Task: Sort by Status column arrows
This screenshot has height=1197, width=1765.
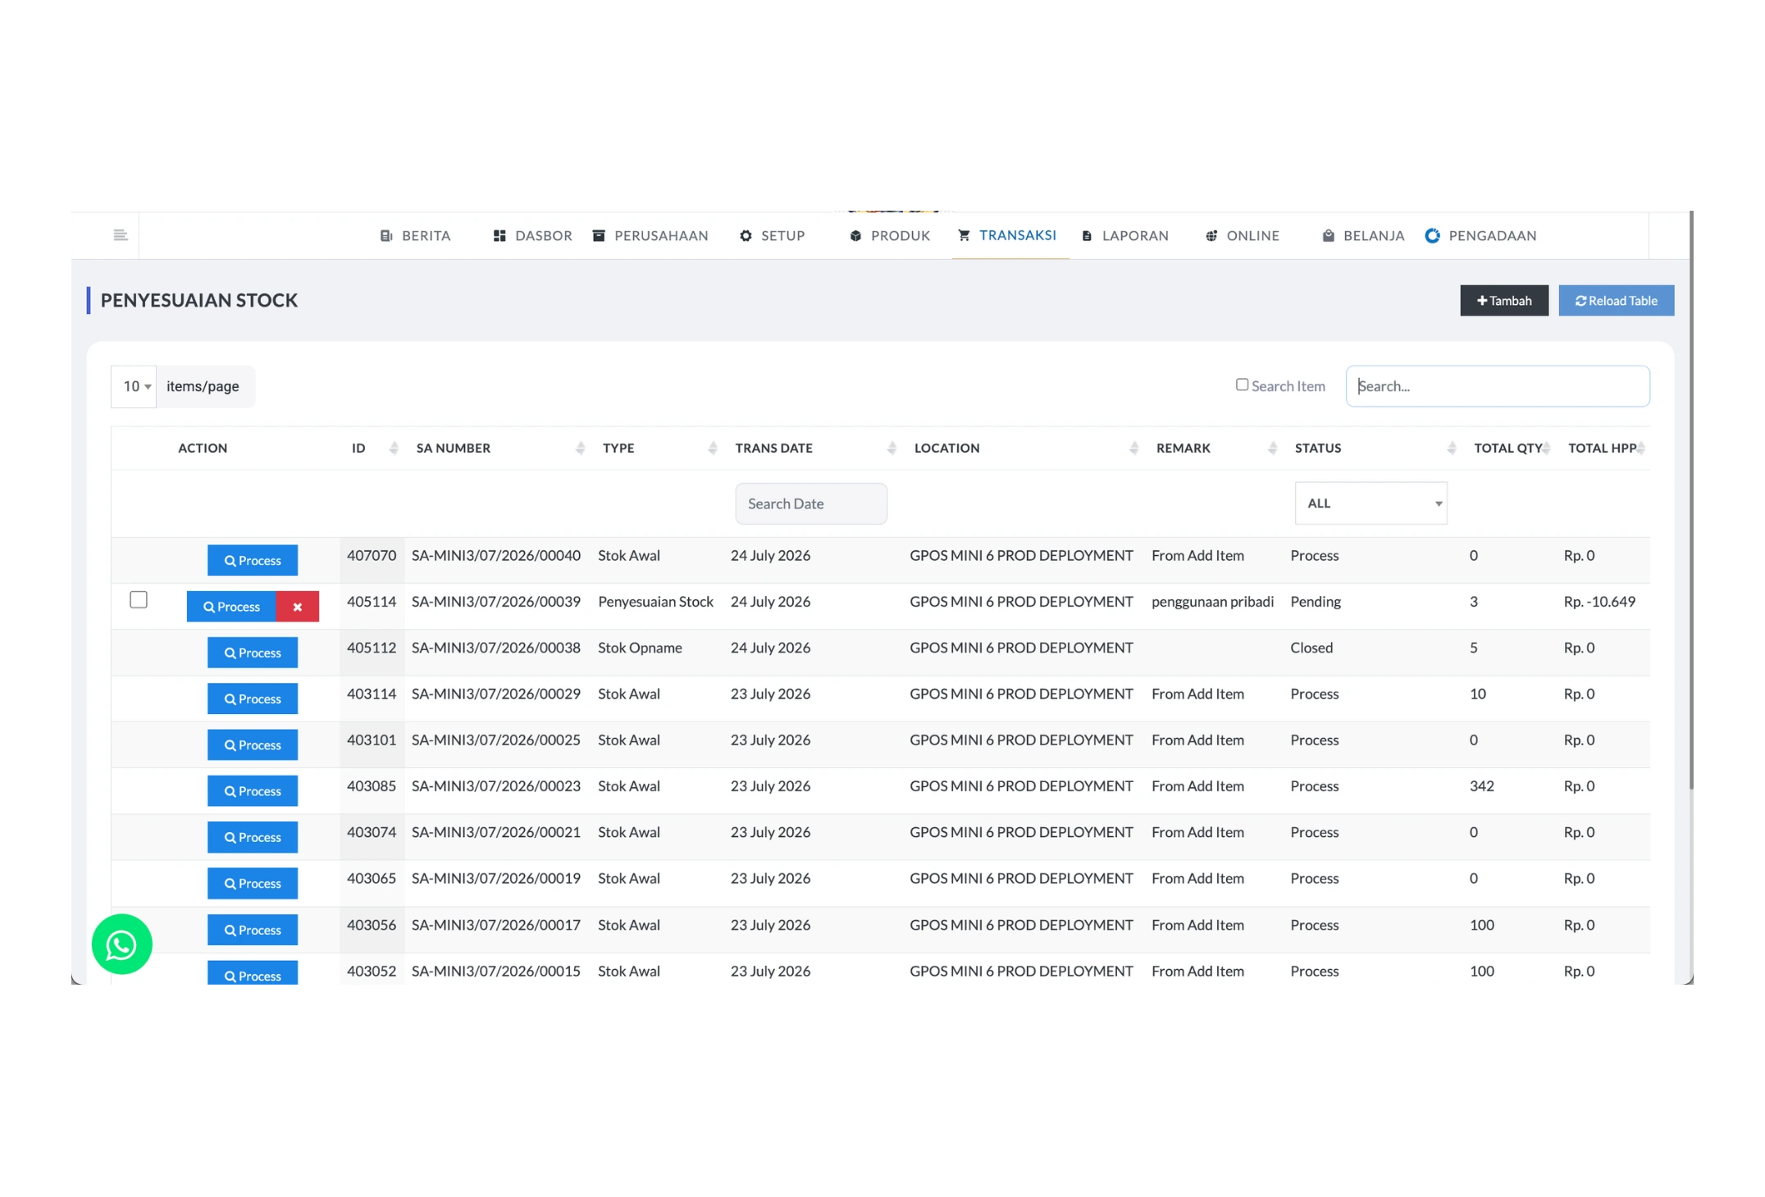Action: (x=1451, y=448)
